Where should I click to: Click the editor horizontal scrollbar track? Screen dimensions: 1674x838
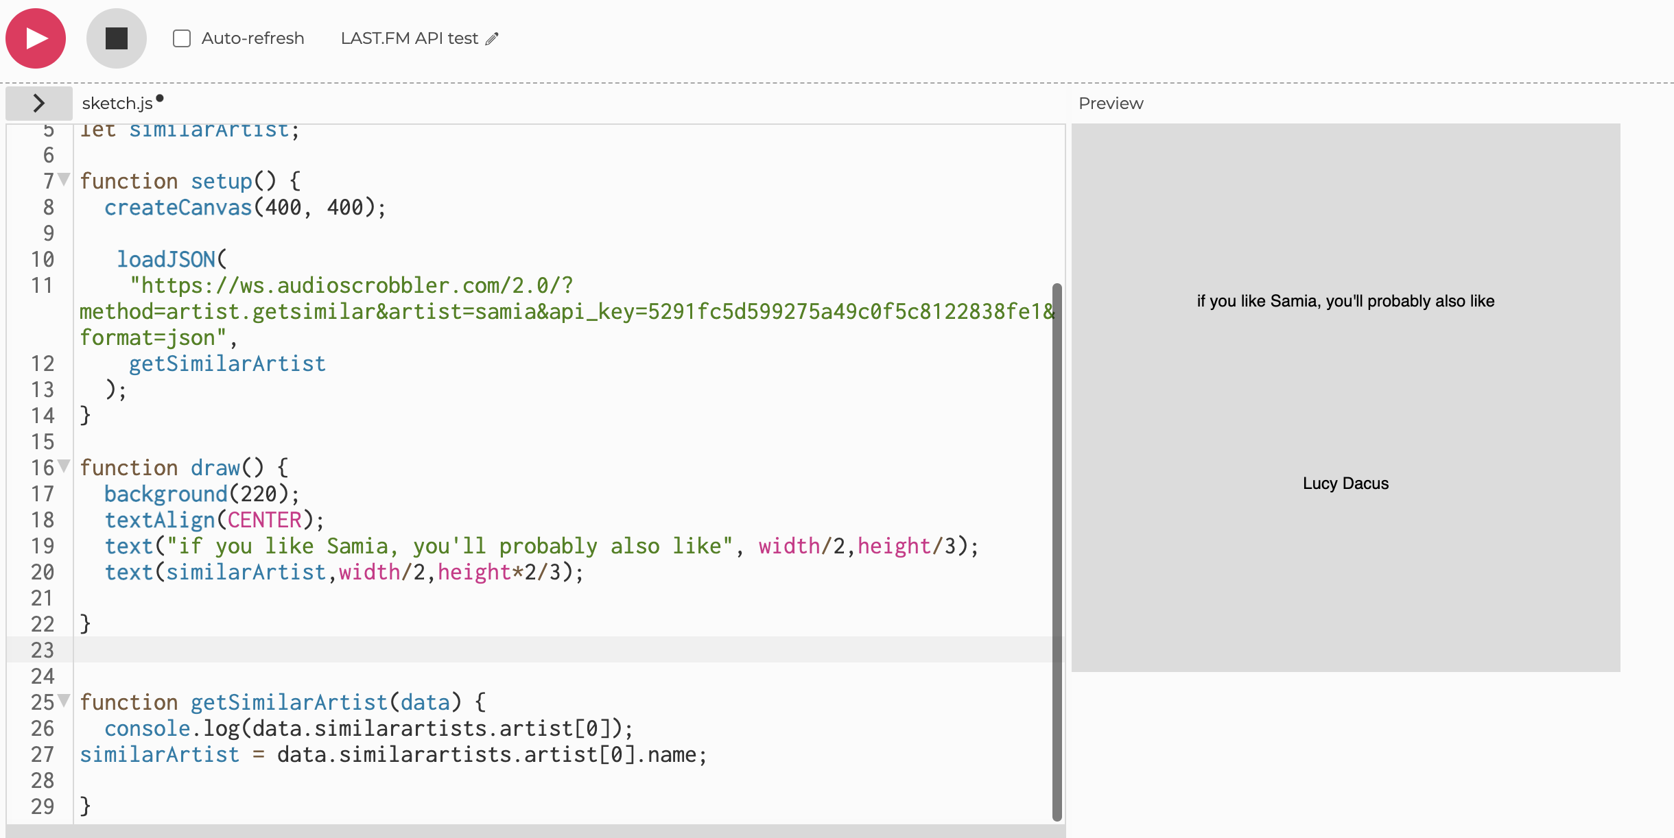pos(535,831)
